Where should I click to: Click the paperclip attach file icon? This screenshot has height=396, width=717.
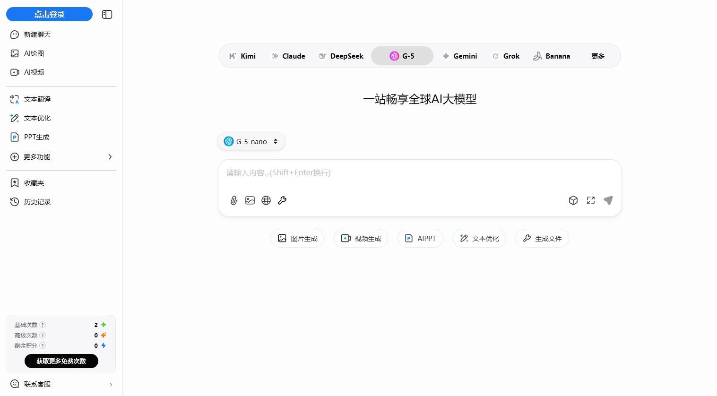pos(233,200)
